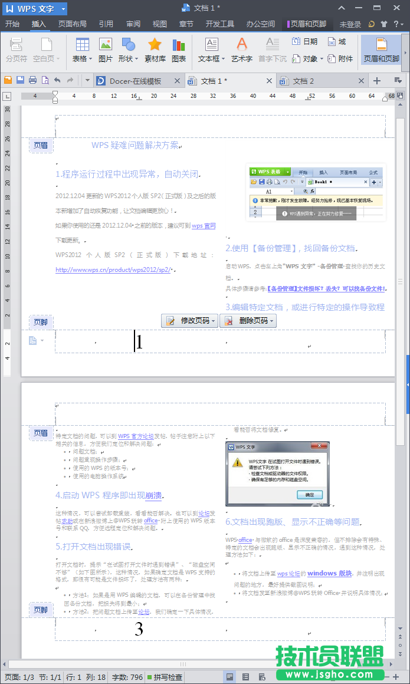Viewport: 410px width, 684px height.
Task: Click the tab stop selector at ruler corner
Action: (7, 96)
